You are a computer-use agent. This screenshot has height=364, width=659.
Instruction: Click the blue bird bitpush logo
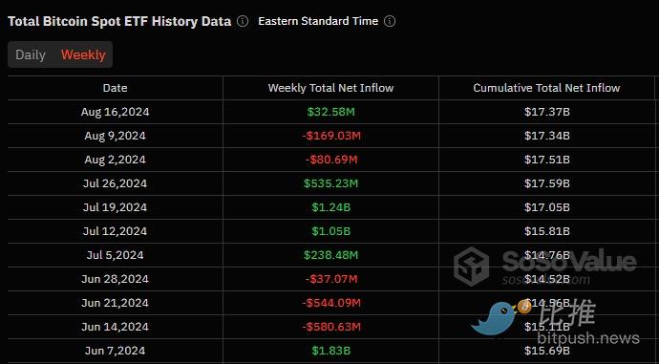click(496, 318)
